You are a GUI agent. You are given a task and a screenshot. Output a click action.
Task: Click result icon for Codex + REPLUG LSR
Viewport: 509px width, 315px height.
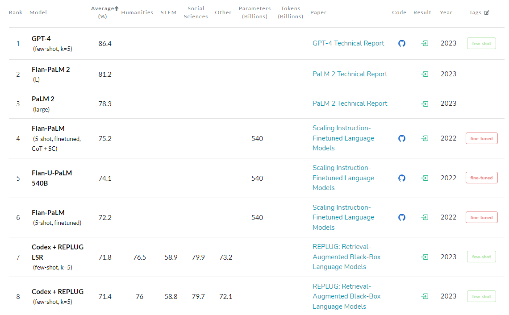pyautogui.click(x=425, y=257)
